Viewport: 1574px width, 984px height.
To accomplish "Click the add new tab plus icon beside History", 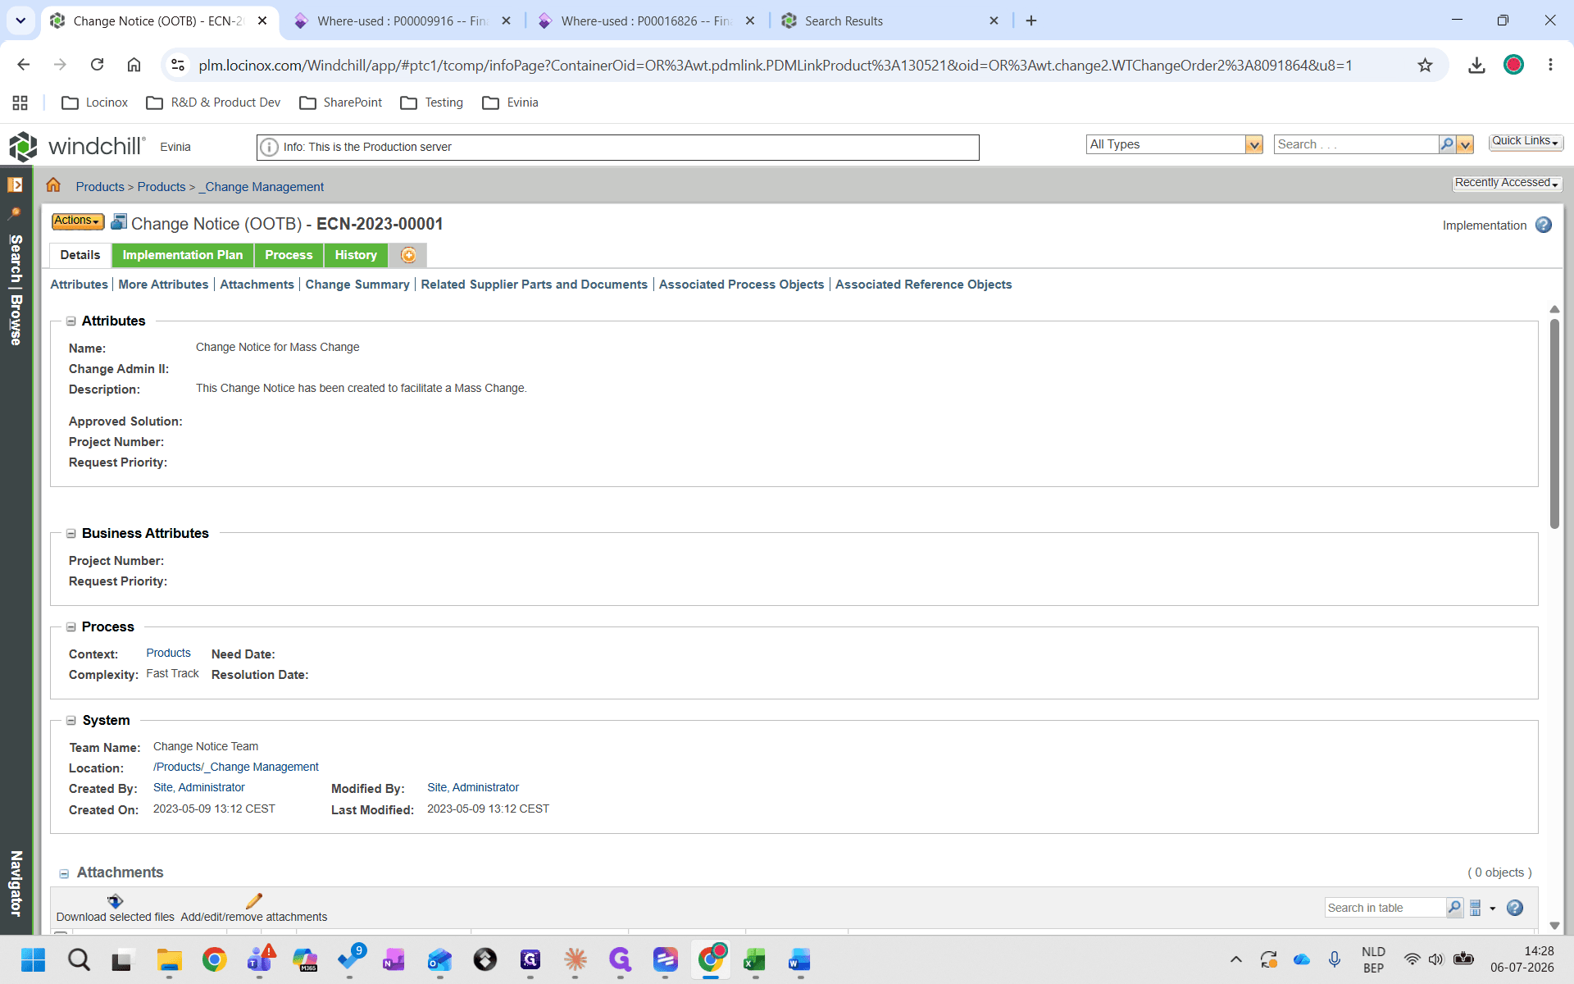I will coord(408,255).
